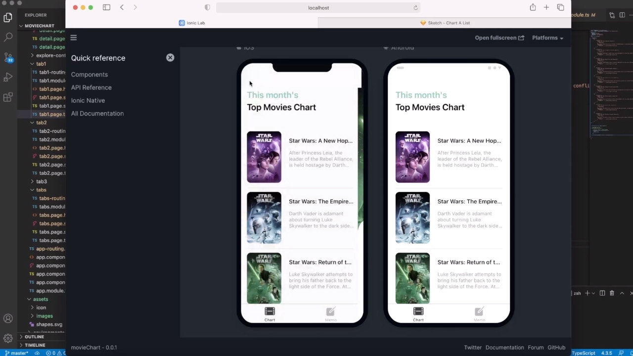The width and height of the screenshot is (633, 356).
Task: Open VS Code Search view icon
Action: [8, 37]
